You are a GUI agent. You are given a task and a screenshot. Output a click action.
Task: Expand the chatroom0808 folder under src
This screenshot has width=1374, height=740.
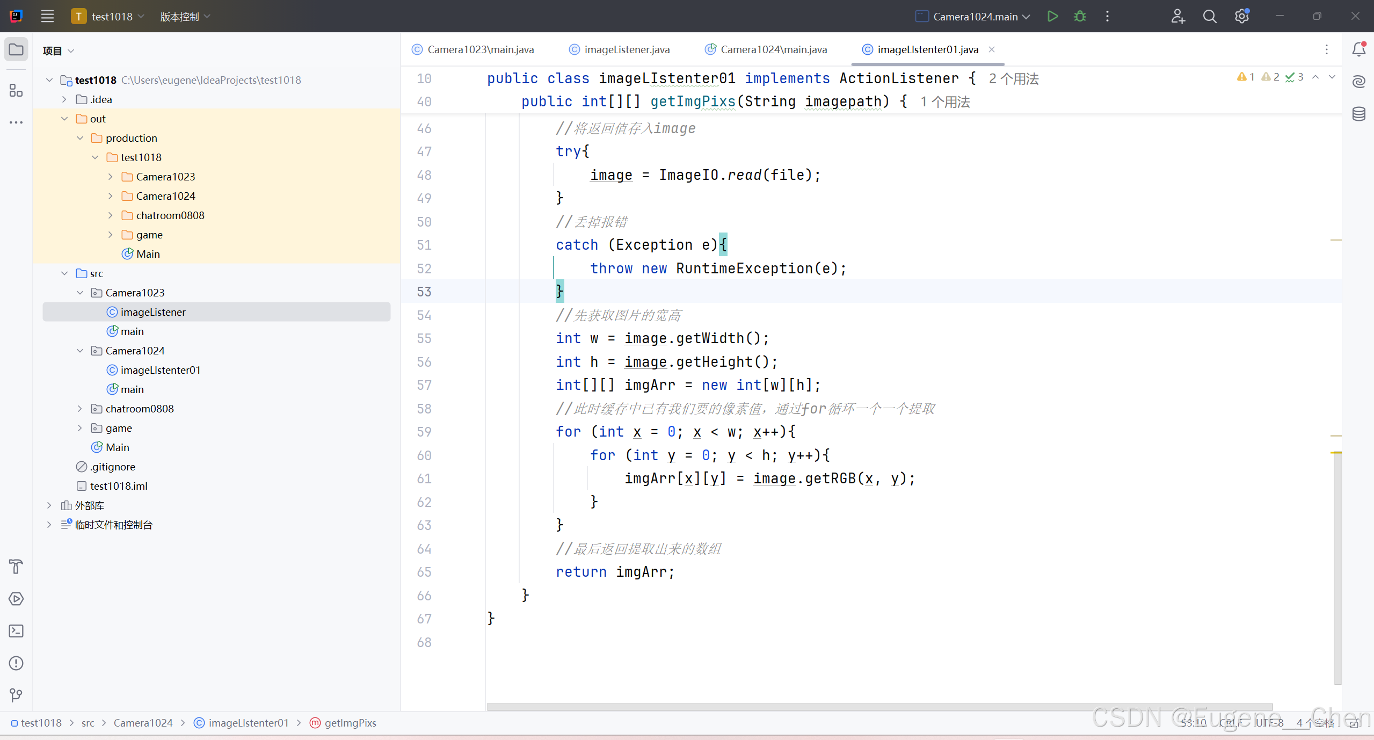(x=80, y=409)
